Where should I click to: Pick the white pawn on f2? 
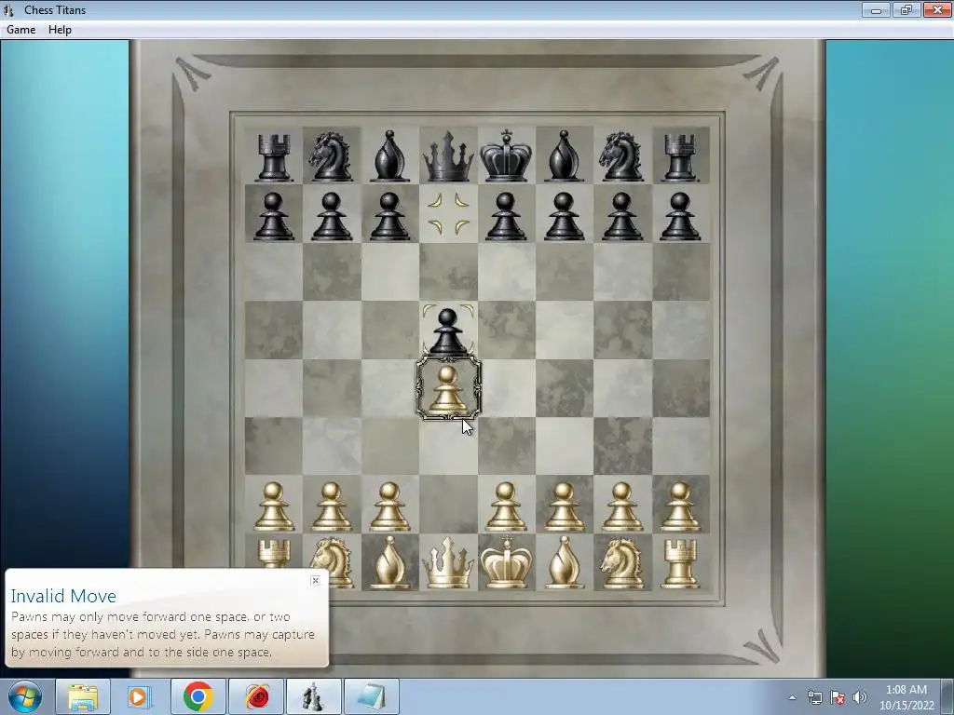564,506
